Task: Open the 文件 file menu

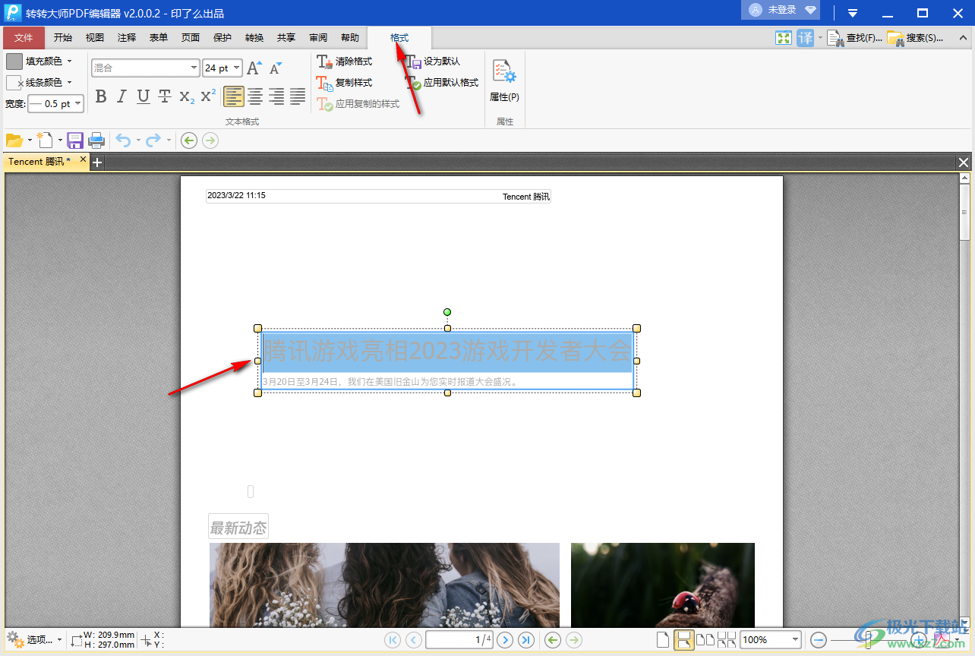Action: tap(24, 37)
